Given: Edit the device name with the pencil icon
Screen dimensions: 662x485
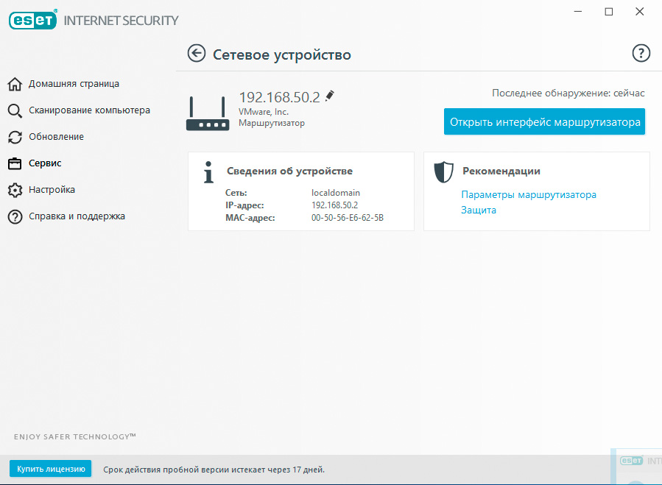Looking at the screenshot, I should pyautogui.click(x=330, y=96).
